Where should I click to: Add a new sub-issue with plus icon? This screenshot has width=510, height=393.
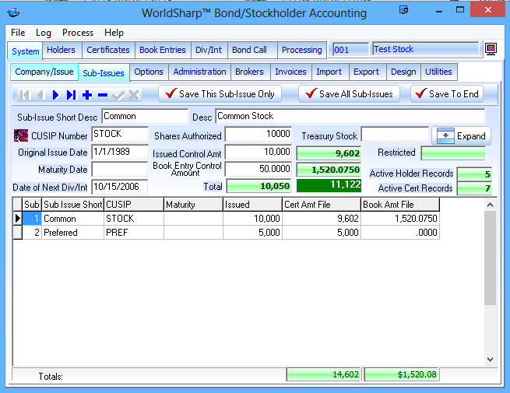[x=86, y=95]
